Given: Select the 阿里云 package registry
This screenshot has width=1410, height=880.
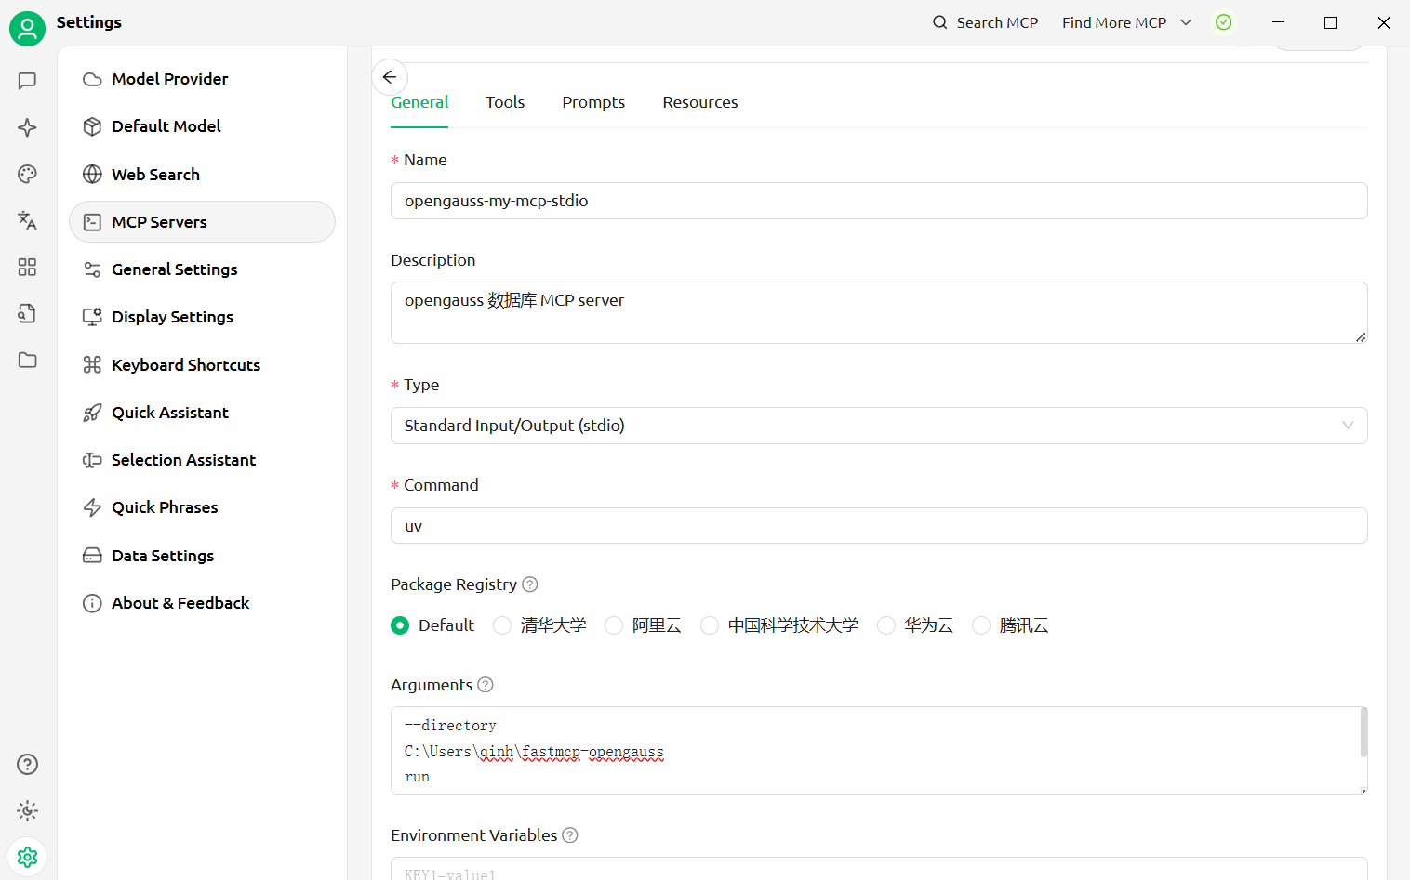Looking at the screenshot, I should click(x=614, y=625).
